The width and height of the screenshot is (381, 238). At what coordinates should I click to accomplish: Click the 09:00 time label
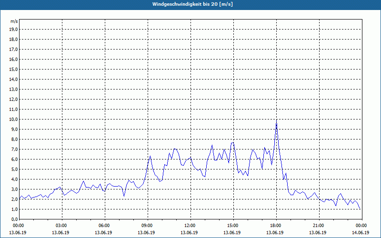point(148,226)
